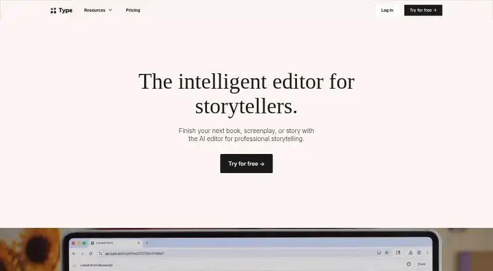Click side panel icon in demo browser
This screenshot has width=493, height=271.
[398, 253]
